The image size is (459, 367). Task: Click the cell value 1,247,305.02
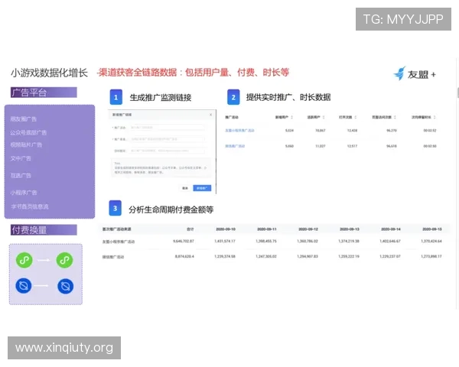266,256
